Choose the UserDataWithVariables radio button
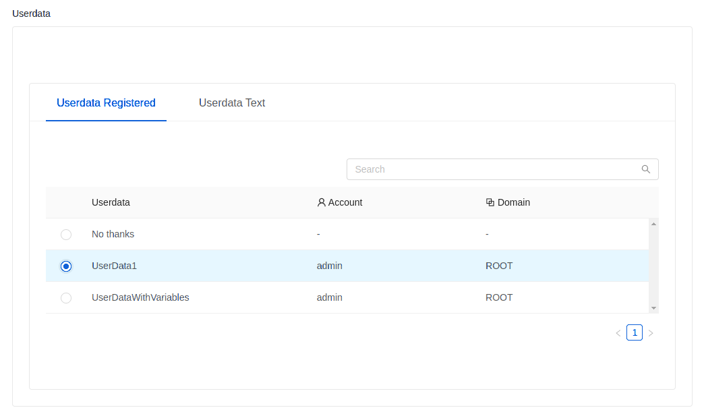Image resolution: width=704 pixels, height=410 pixels. click(66, 298)
